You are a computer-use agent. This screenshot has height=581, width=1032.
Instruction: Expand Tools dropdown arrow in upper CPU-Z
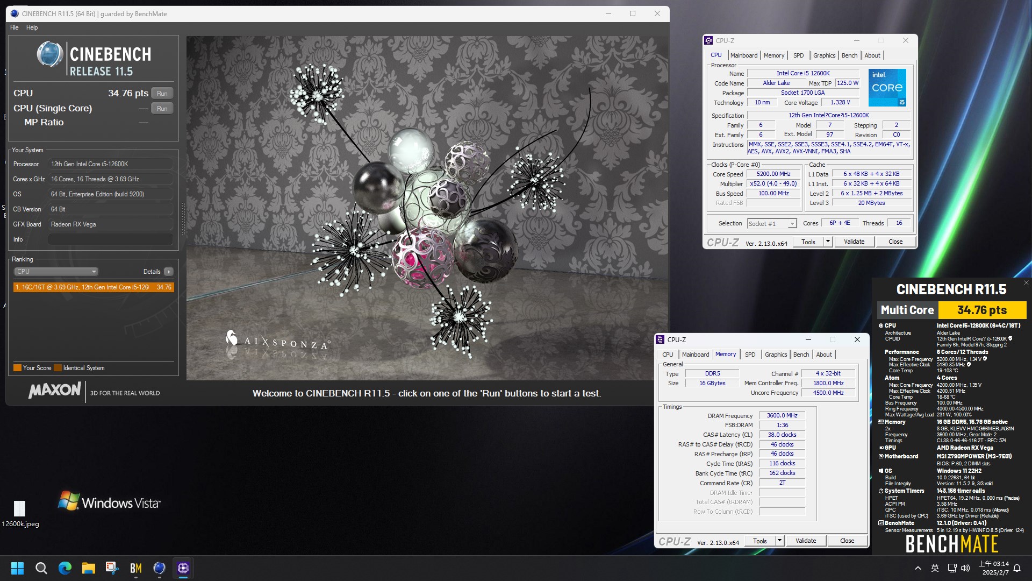[828, 242]
